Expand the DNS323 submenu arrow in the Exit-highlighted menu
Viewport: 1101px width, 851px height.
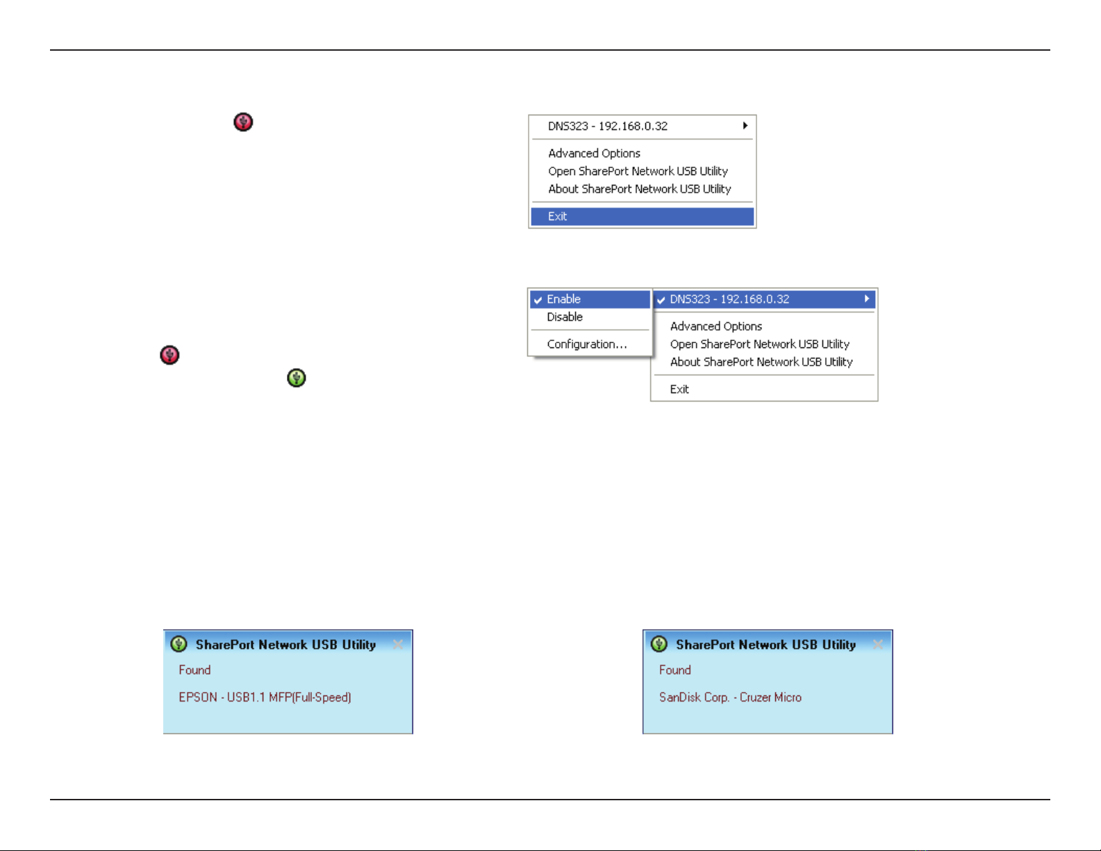[x=745, y=126]
